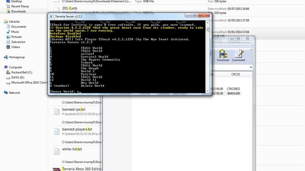
Task: Click the Pictures library icon
Action: tap(8, 37)
